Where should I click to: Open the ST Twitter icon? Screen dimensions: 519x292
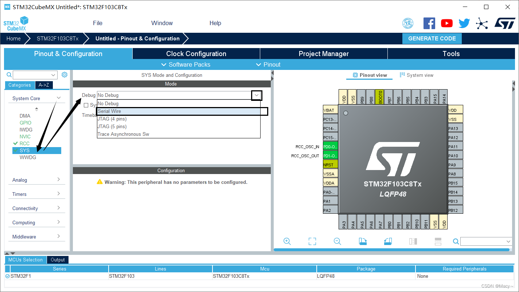pos(464,23)
